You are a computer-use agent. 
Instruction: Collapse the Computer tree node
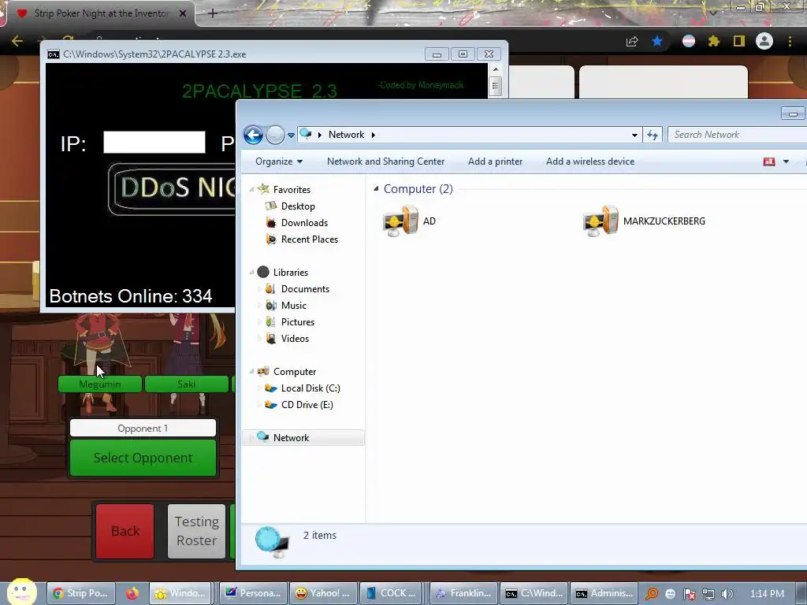(251, 372)
